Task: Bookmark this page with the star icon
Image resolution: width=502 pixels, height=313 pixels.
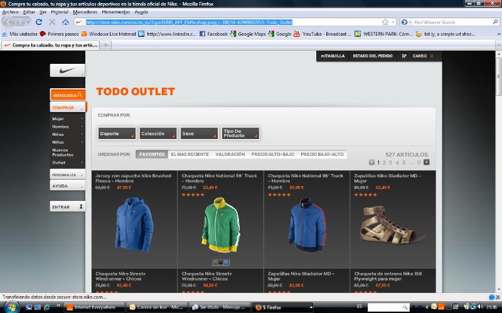Action: [x=385, y=22]
